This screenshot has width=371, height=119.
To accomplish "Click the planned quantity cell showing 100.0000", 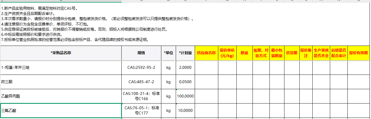I will [185, 96].
